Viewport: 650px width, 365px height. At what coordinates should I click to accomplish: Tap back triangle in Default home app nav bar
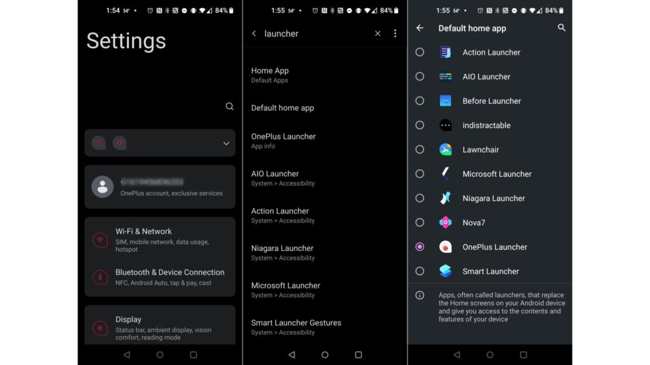pyautogui.click(x=457, y=355)
